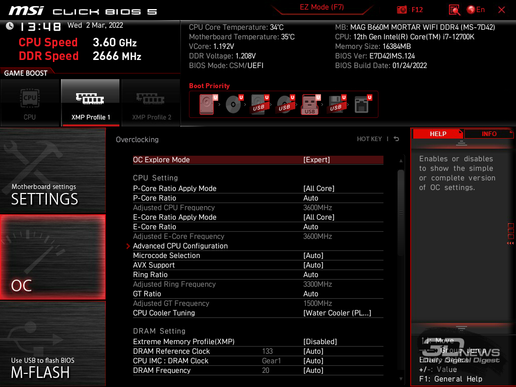Select the optical disc boot device icon

click(233, 104)
